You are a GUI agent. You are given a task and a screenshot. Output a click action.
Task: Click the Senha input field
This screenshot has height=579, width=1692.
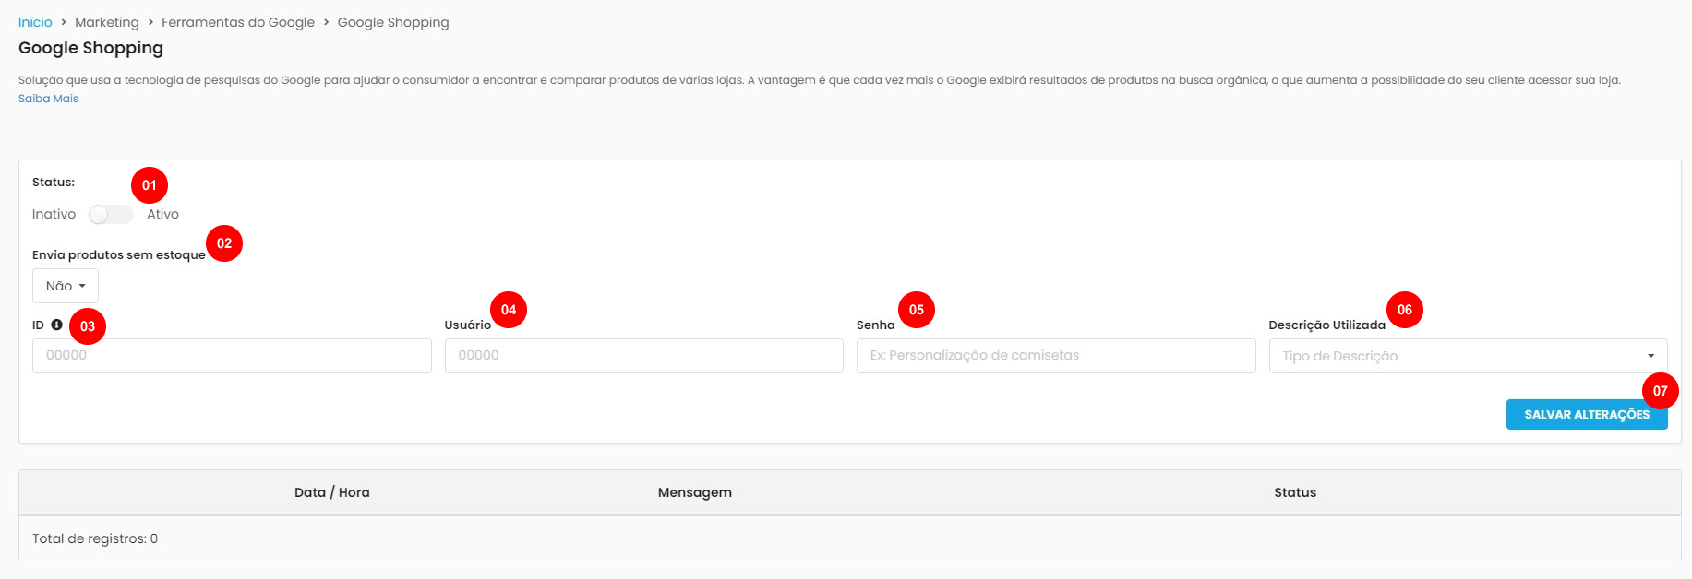(1056, 356)
